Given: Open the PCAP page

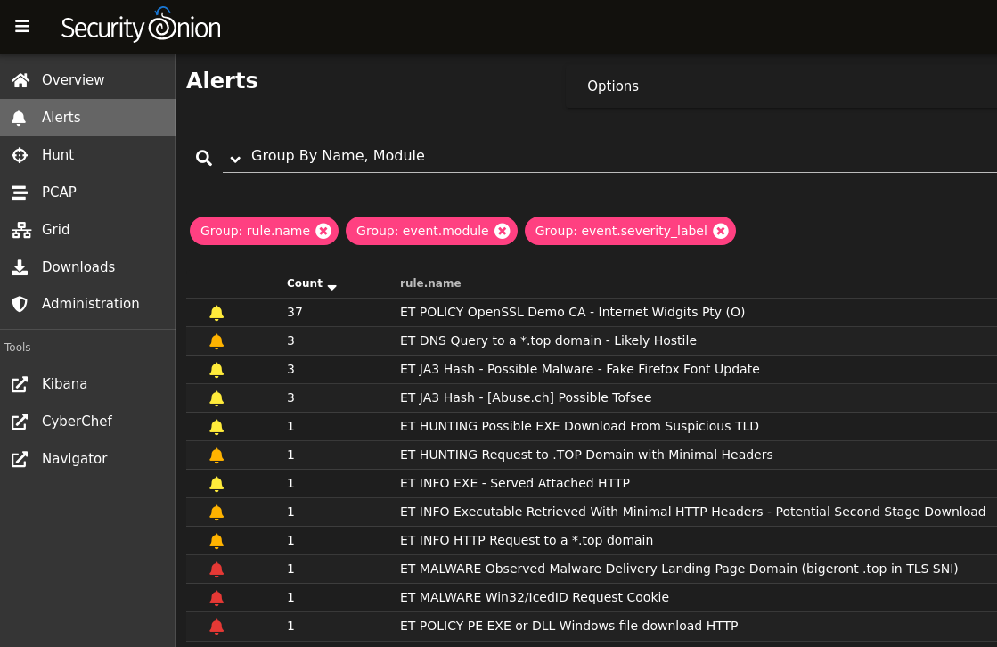Looking at the screenshot, I should click(87, 192).
